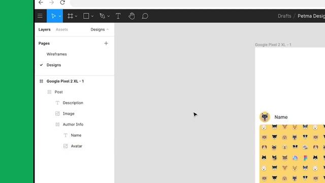Viewport: 325px width, 183px height.
Task: Go back in the browser
Action: (41, 3)
